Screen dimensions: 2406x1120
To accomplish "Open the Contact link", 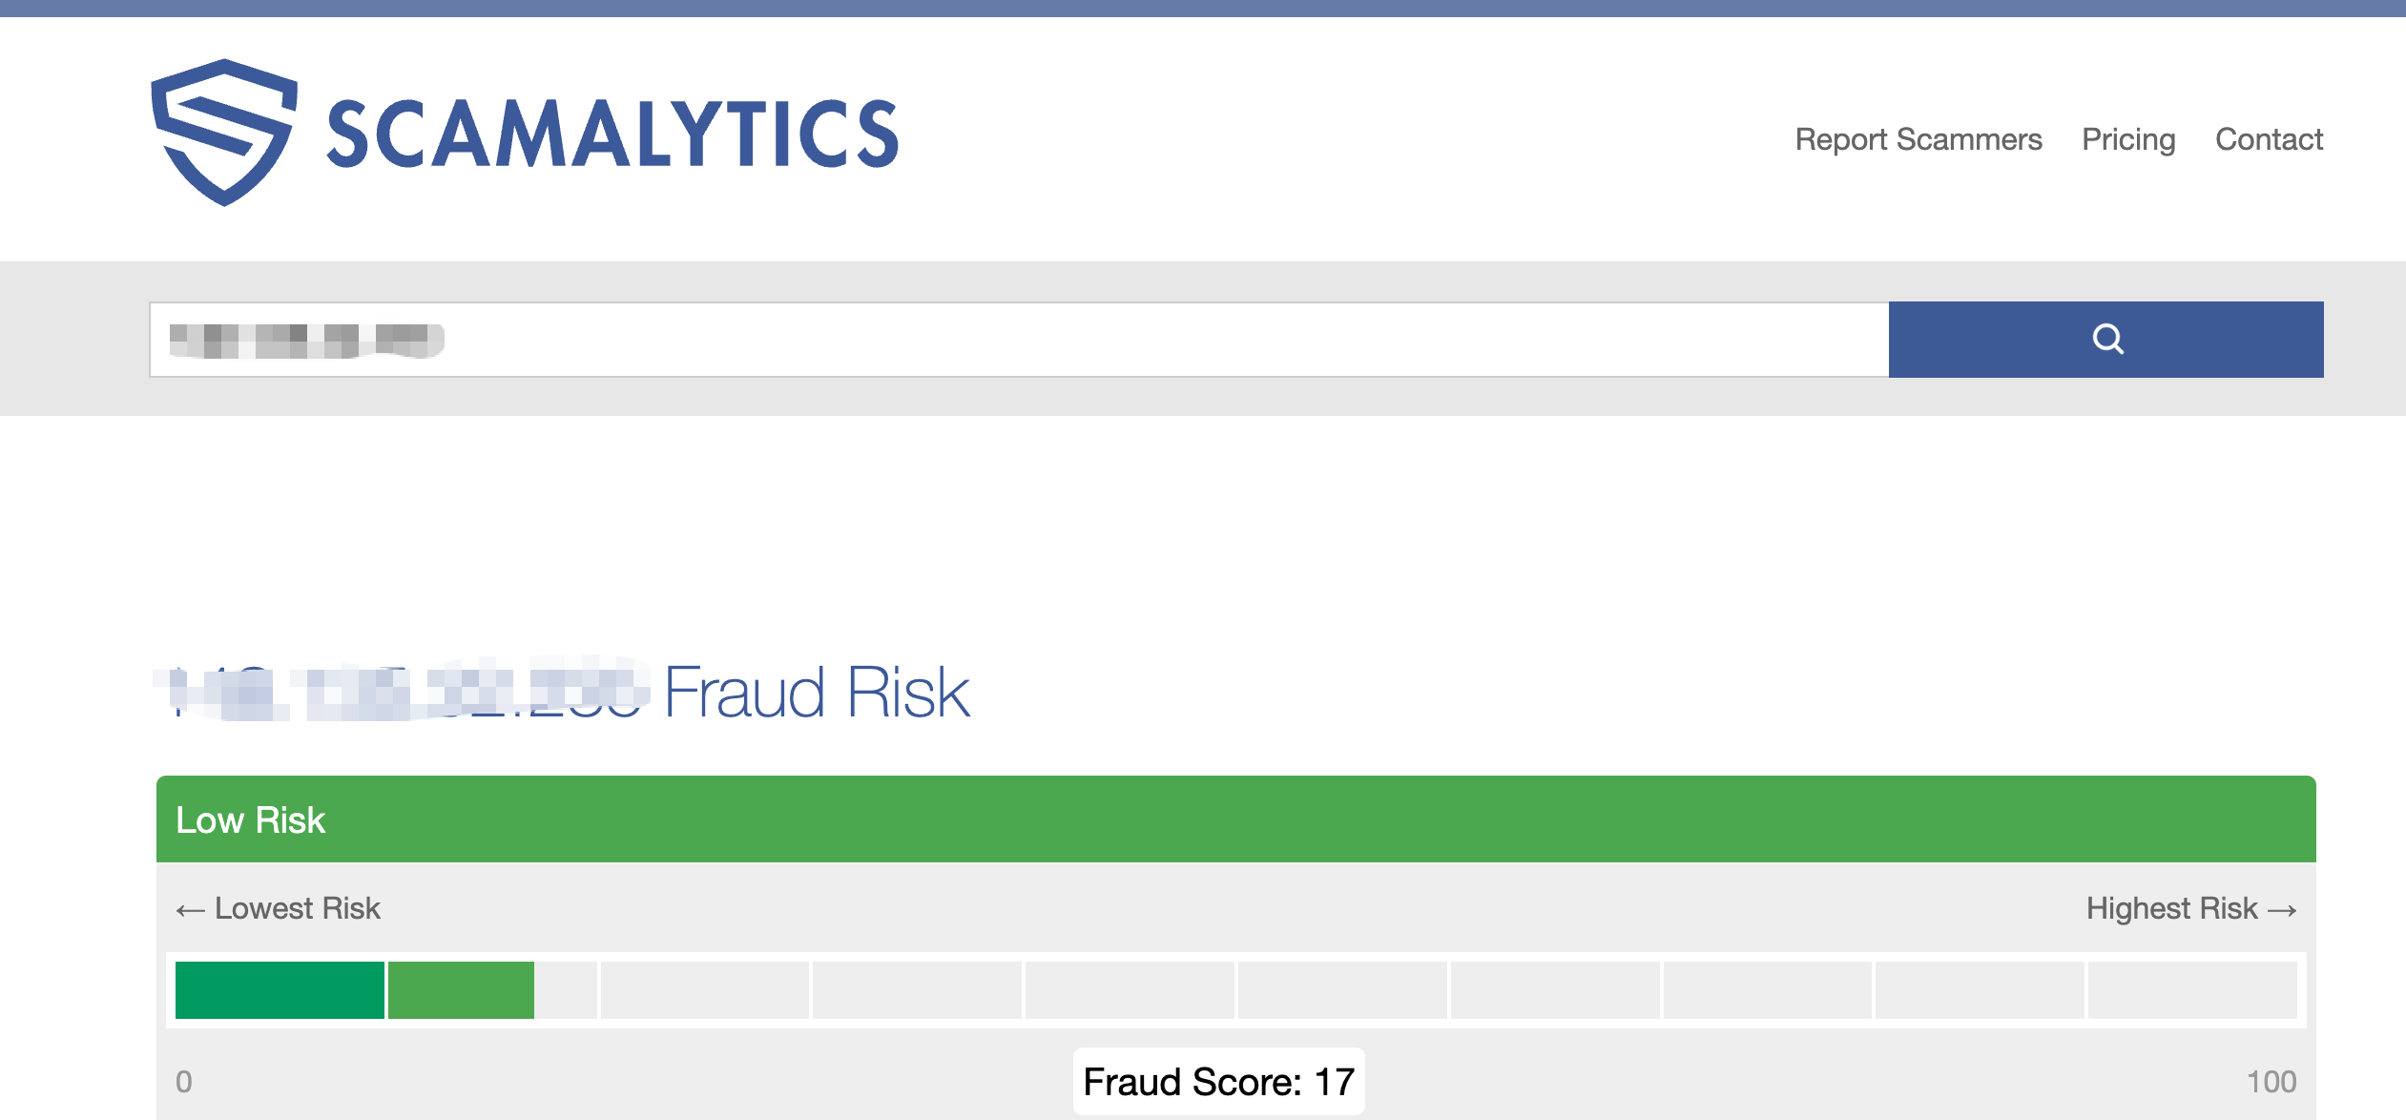I will (2269, 139).
